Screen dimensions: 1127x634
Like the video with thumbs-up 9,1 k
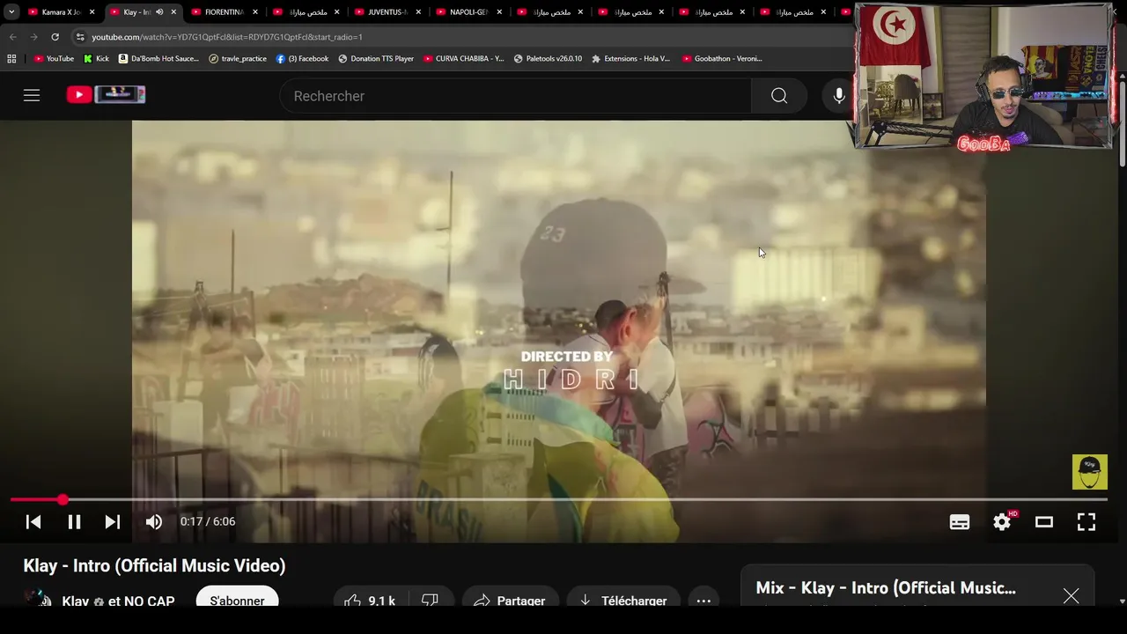tap(372, 601)
